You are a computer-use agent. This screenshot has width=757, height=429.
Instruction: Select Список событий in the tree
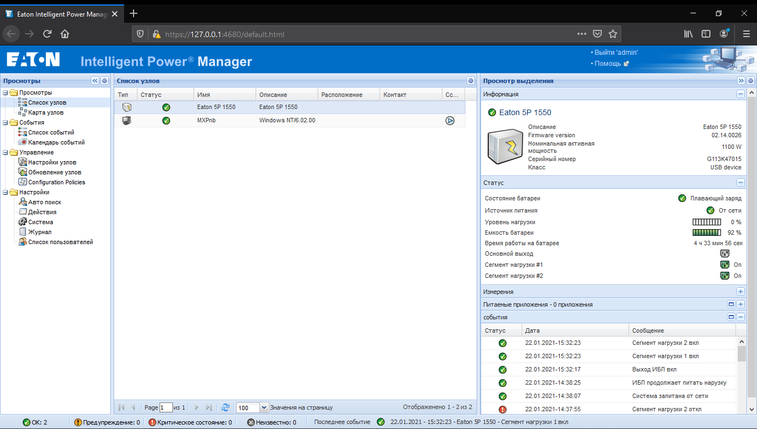pyautogui.click(x=51, y=132)
